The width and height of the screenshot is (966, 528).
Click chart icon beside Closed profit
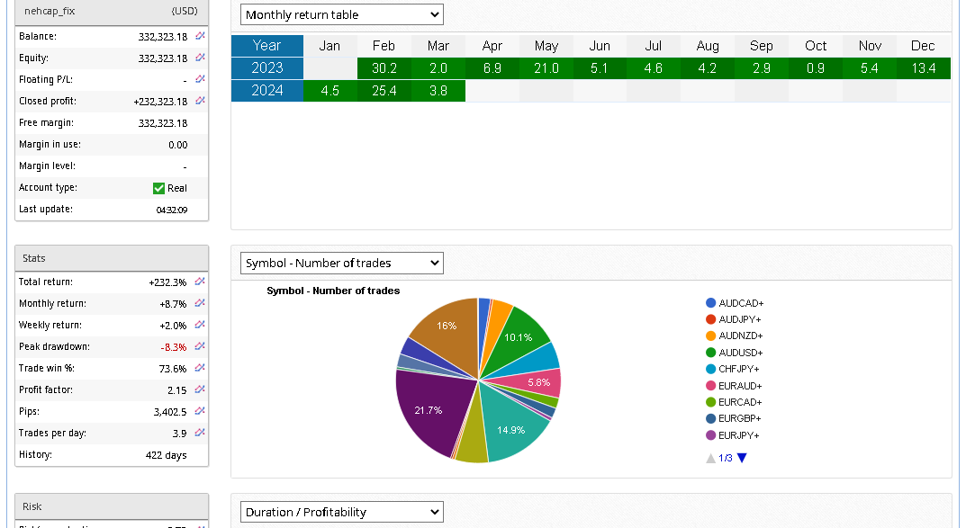tap(200, 101)
